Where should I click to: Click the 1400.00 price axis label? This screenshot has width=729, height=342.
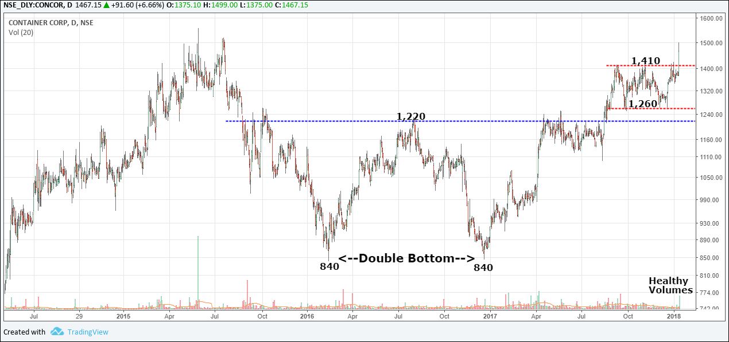tap(709, 69)
